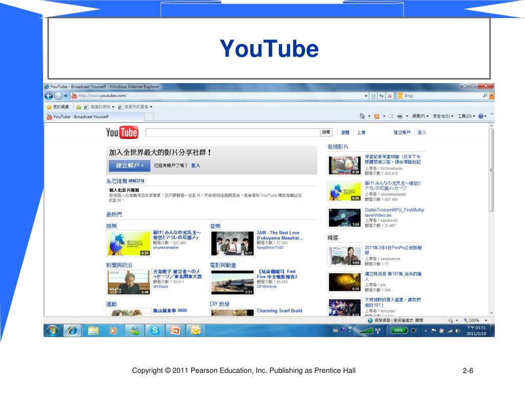Screen dimensions: 525x394
Task: Open the 瞭解詳情 learn more link
Action: point(136,181)
